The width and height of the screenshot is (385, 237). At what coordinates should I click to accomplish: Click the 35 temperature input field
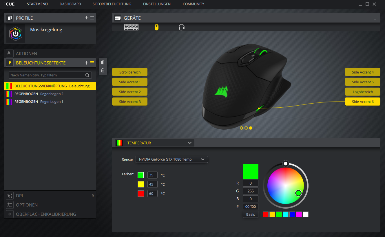(x=152, y=175)
